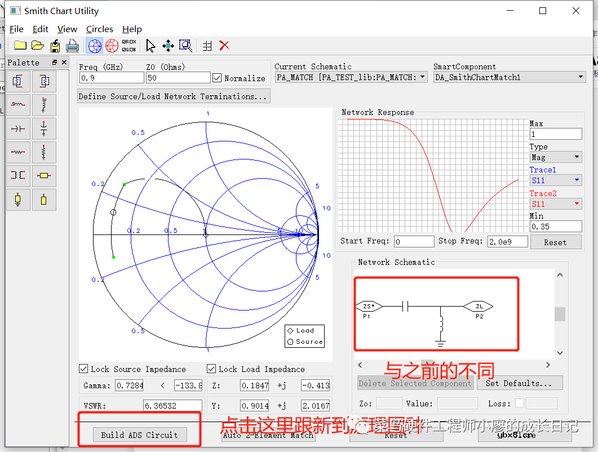The image size is (598, 452).
Task: Select the series inductor palette component
Action: [18, 105]
